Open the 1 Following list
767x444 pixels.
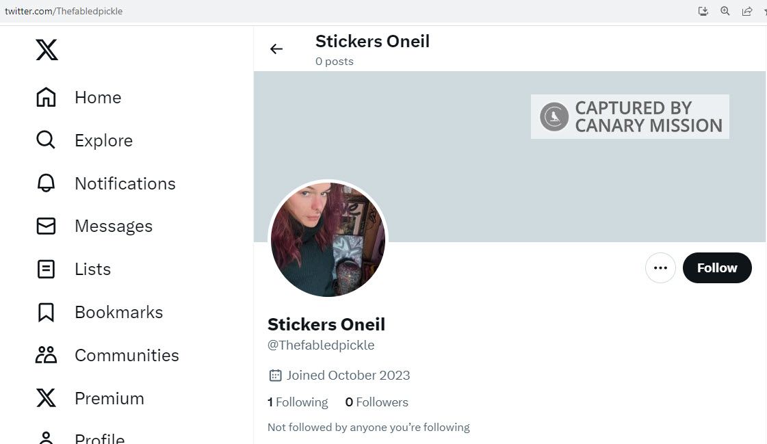coord(298,402)
